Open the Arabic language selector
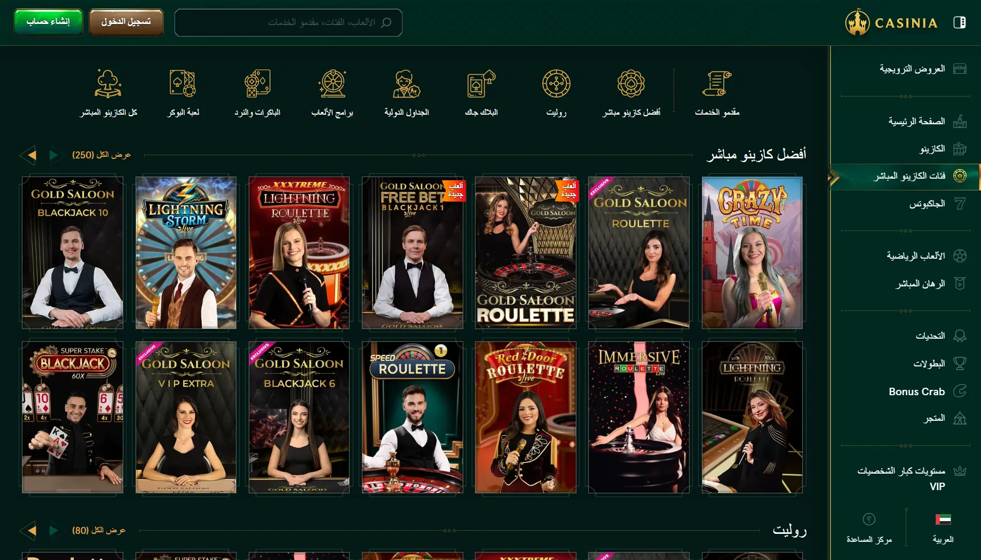Viewport: 981px width, 560px height. 943,528
